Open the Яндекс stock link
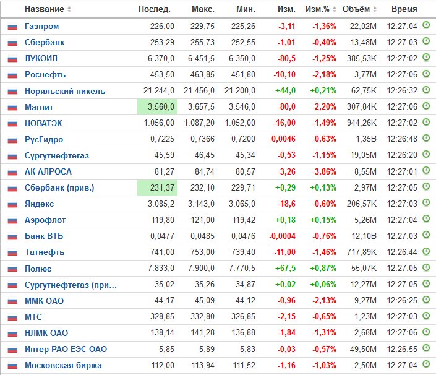 (x=39, y=204)
